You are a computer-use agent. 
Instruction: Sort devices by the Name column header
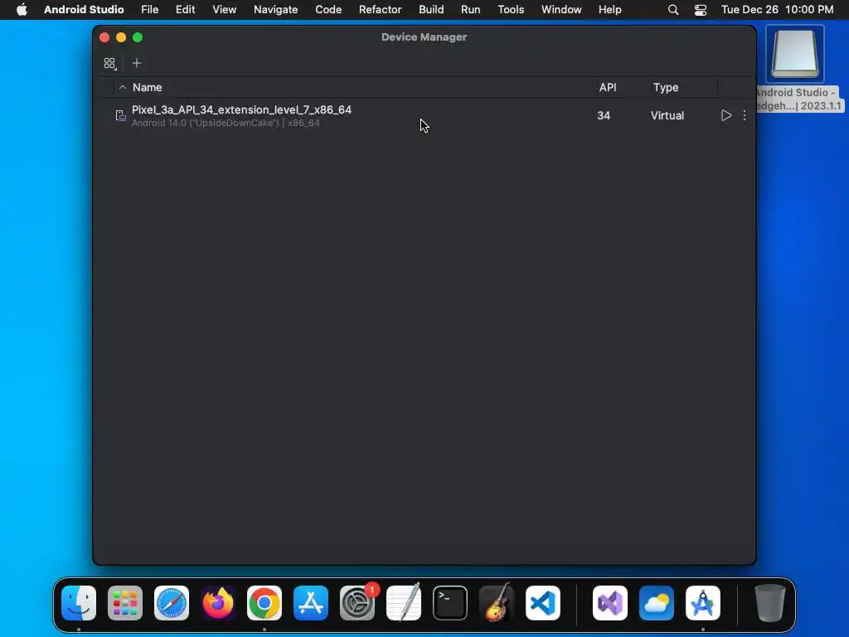pos(148,87)
